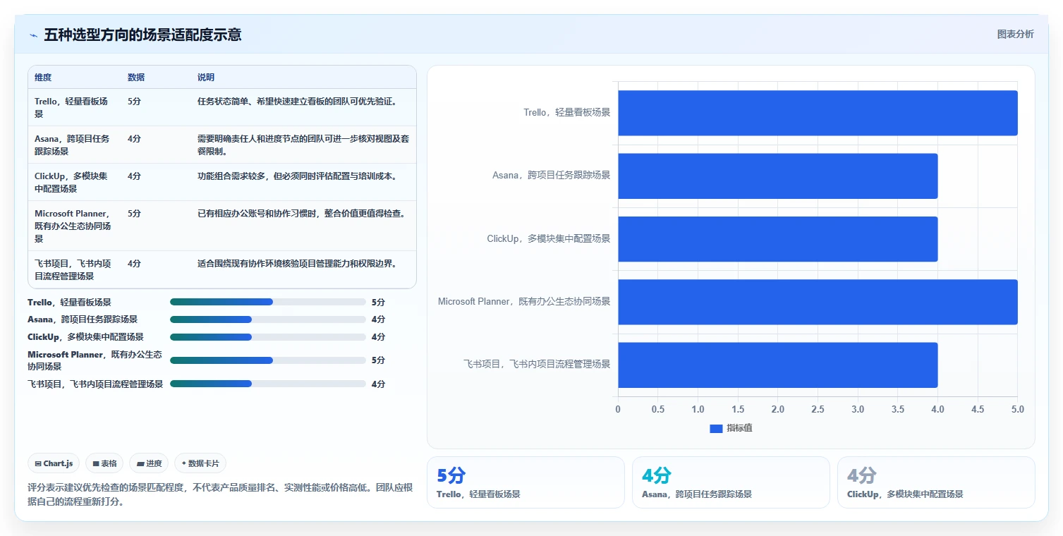Click the 指标值 legend text
1063x536 pixels.
point(739,429)
